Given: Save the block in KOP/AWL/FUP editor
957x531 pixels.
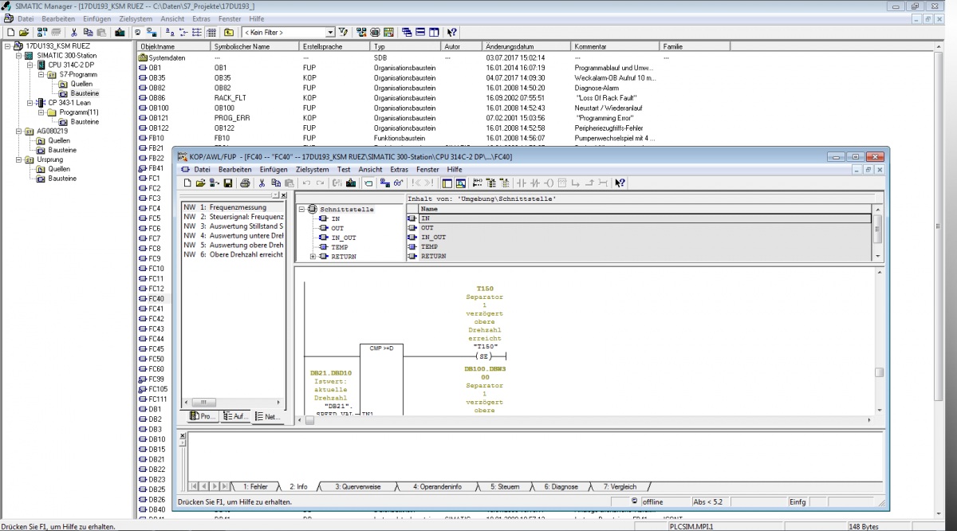Looking at the screenshot, I should coord(228,183).
